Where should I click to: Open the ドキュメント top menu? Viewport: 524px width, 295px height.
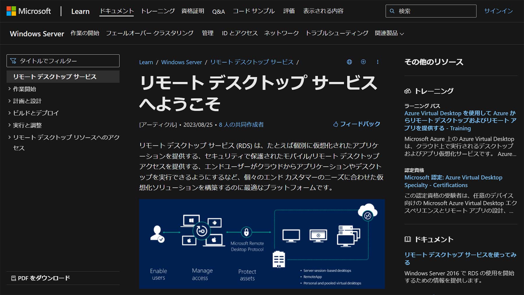click(x=116, y=11)
